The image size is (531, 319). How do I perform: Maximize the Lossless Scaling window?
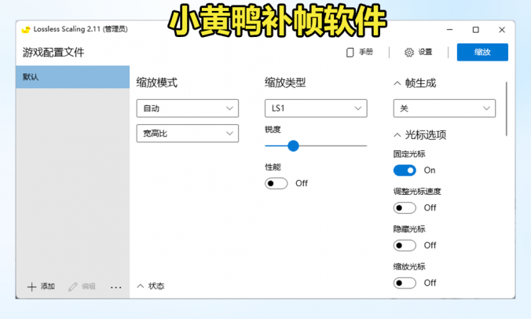coord(476,30)
